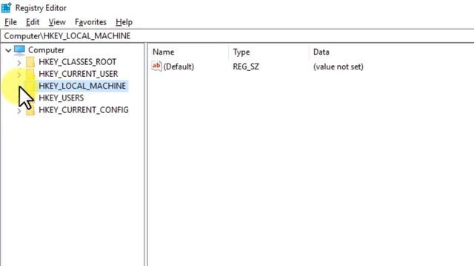Open the Help menu

[x=124, y=22]
